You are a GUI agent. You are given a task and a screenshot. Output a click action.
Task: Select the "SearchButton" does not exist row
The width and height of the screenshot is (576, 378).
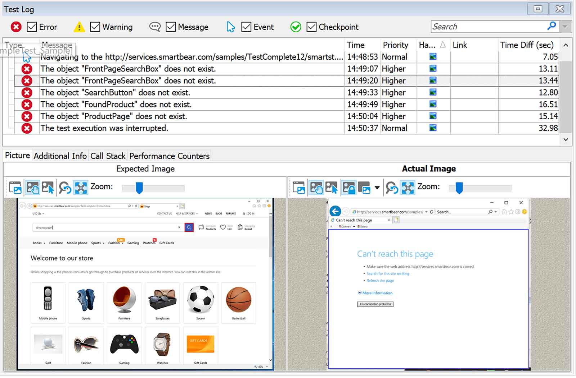click(x=115, y=93)
